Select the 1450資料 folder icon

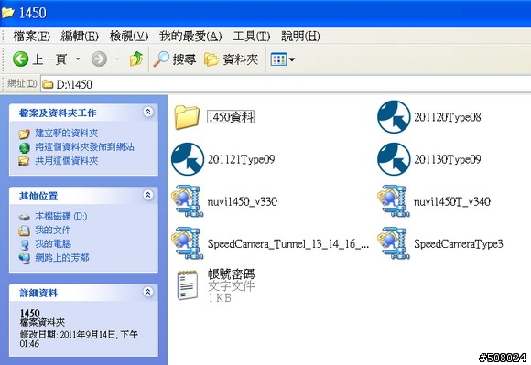(x=187, y=117)
